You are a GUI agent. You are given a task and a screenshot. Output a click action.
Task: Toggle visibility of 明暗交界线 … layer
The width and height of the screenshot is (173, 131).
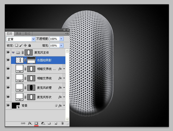point(8,69)
